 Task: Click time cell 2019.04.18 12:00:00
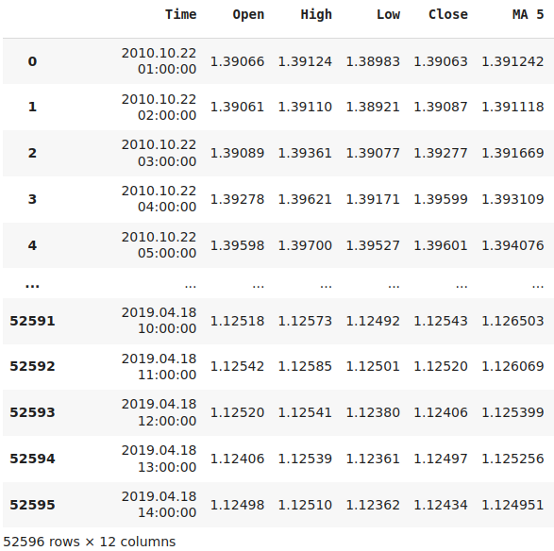coord(159,412)
